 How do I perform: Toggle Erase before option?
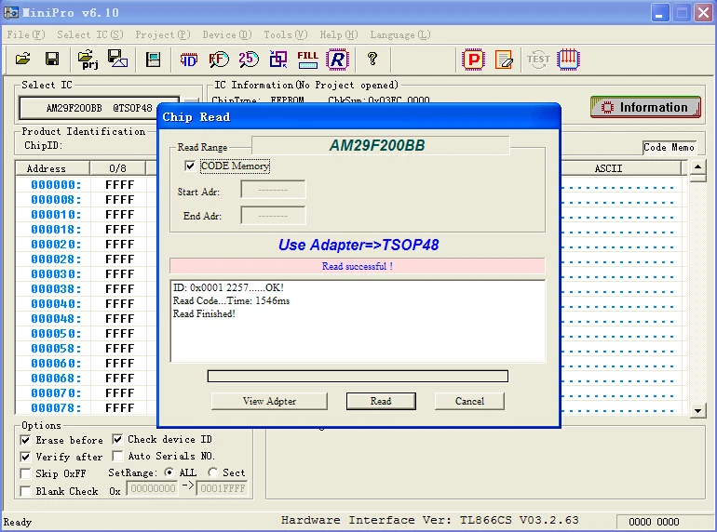[x=26, y=440]
